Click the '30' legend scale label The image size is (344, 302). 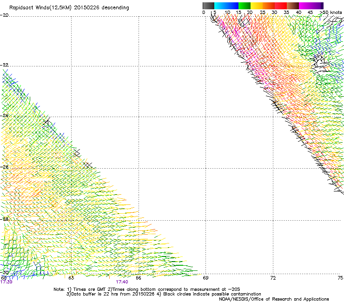click(274, 13)
